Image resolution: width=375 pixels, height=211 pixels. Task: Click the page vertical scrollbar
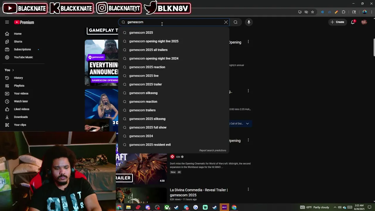374,47
